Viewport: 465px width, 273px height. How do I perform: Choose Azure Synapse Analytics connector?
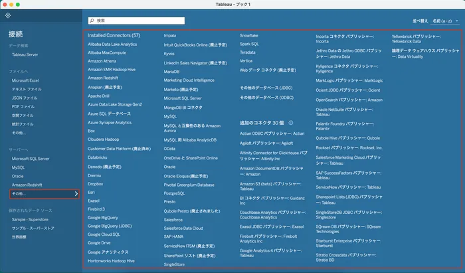click(110, 122)
